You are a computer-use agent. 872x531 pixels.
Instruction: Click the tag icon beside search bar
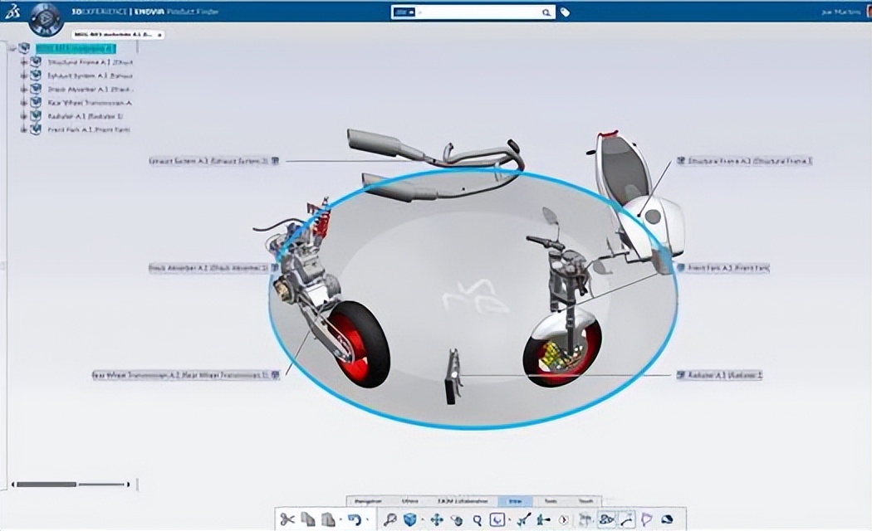(x=566, y=12)
